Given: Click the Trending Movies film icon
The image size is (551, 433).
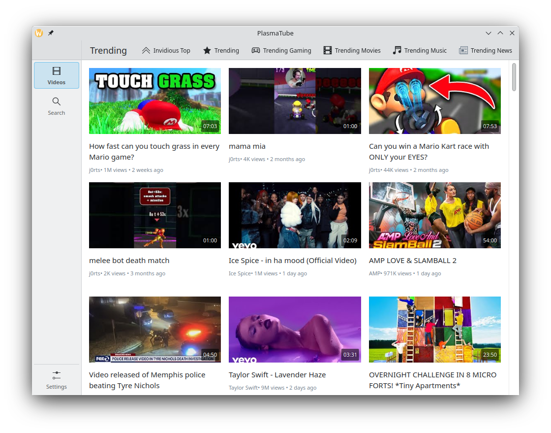Looking at the screenshot, I should pos(328,50).
